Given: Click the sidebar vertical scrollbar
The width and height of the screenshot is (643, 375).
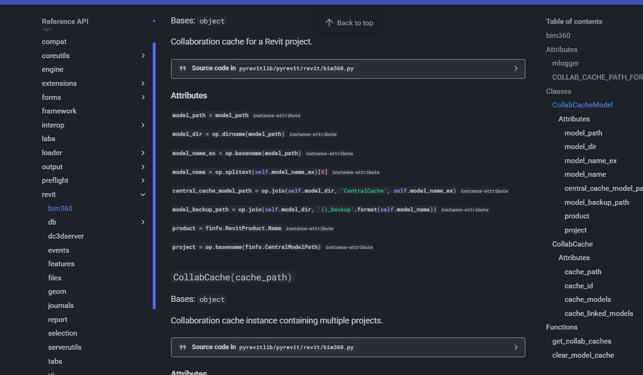Looking at the screenshot, I should point(154,176).
